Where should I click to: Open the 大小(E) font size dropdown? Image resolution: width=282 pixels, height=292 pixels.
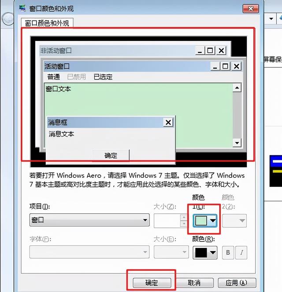pyautogui.click(x=171, y=252)
